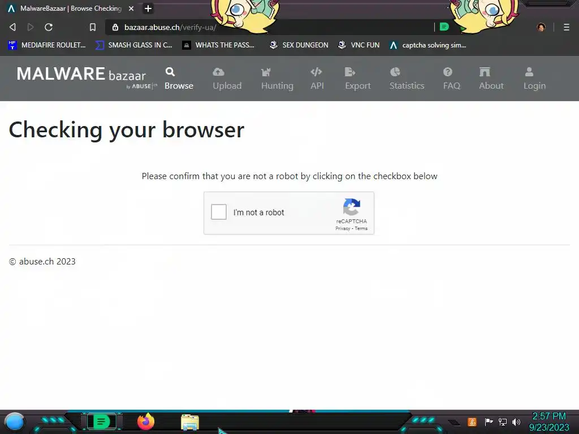579x434 pixels.
Task: Click the Checking your browser heading
Action: tap(126, 130)
